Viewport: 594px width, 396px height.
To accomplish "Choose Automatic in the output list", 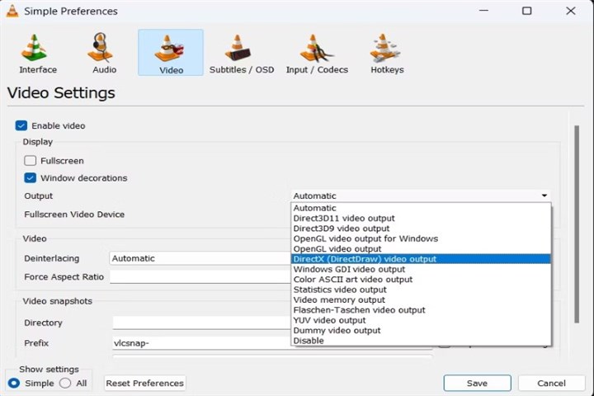I will [x=421, y=208].
